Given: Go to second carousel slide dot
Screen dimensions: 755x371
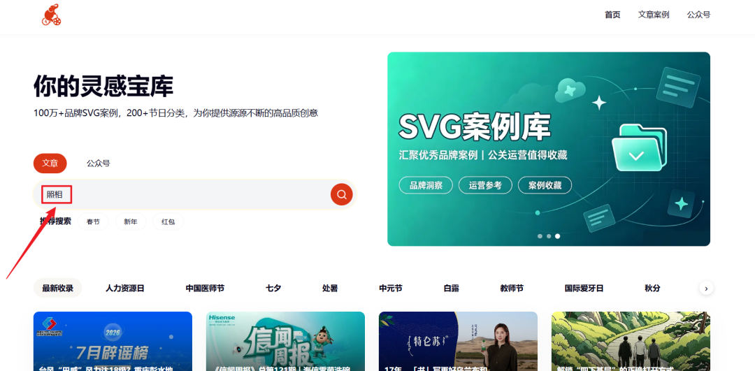Looking at the screenshot, I should [549, 236].
